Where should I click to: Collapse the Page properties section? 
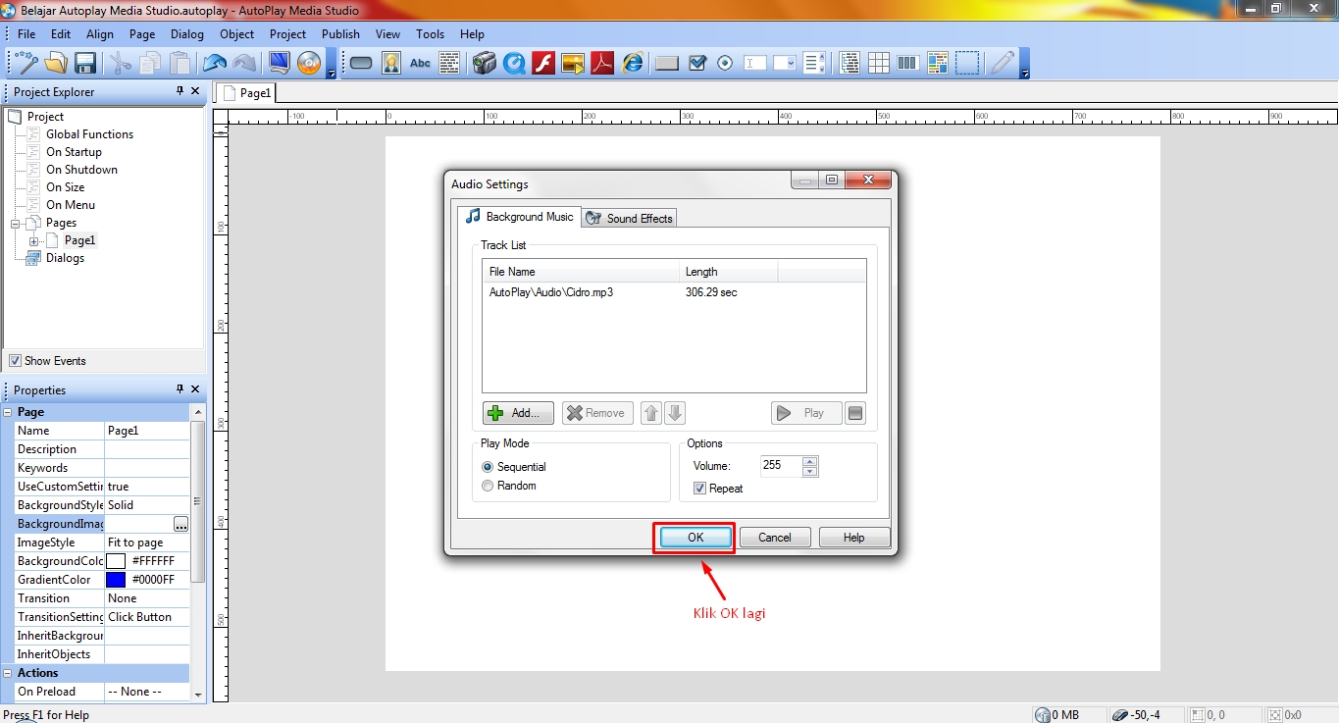click(x=8, y=412)
